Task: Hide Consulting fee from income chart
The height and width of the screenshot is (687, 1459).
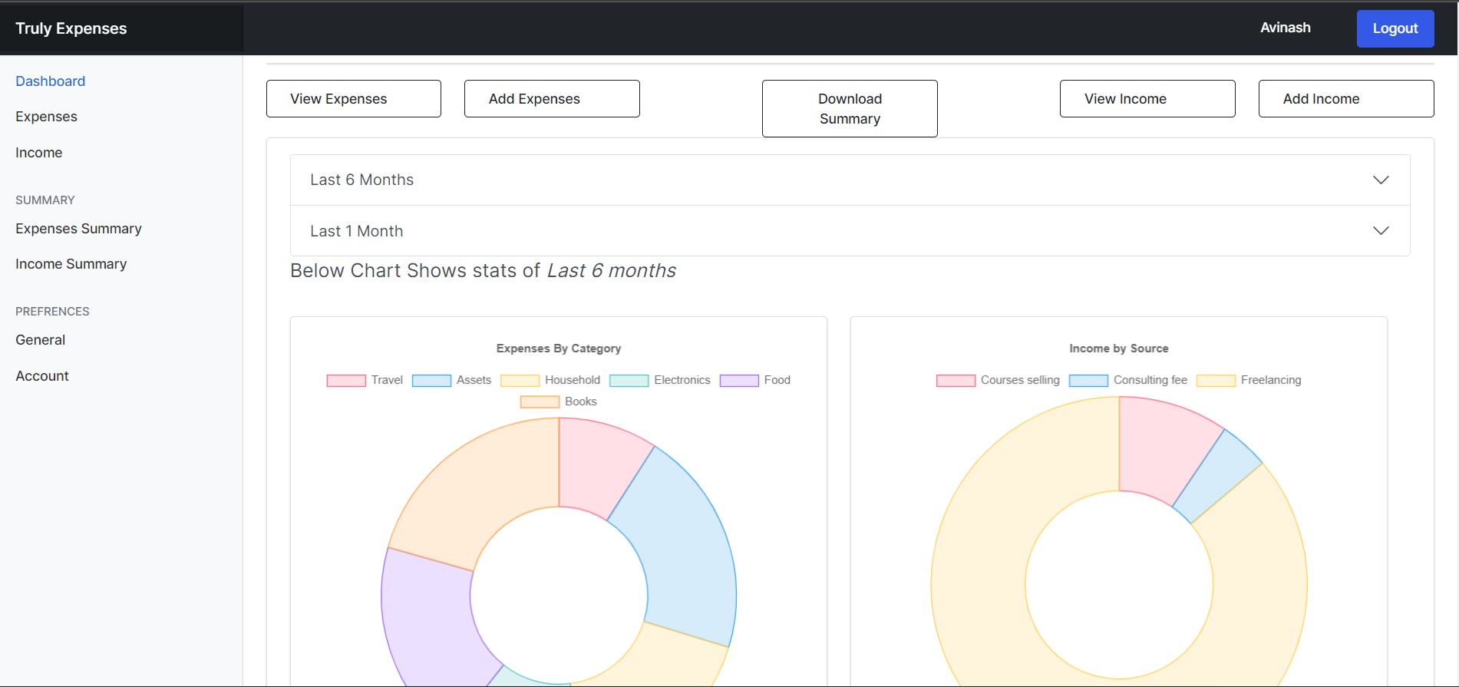Action: (x=1088, y=381)
